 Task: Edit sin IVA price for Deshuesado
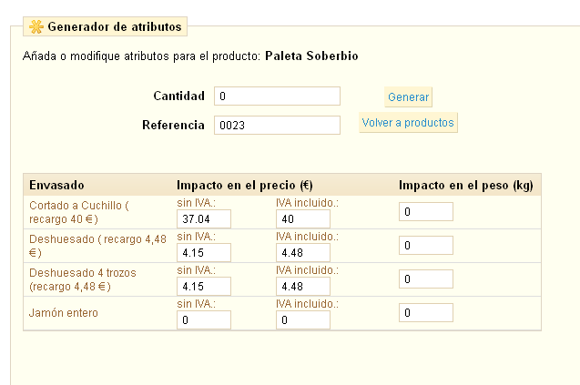[x=204, y=252]
